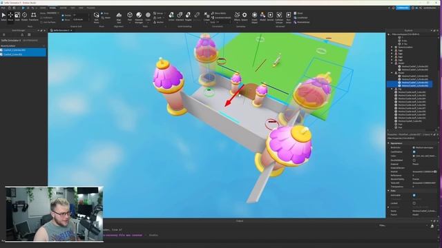Click the Color tool icon
The height and width of the screenshot is (248, 442).
[148, 16]
